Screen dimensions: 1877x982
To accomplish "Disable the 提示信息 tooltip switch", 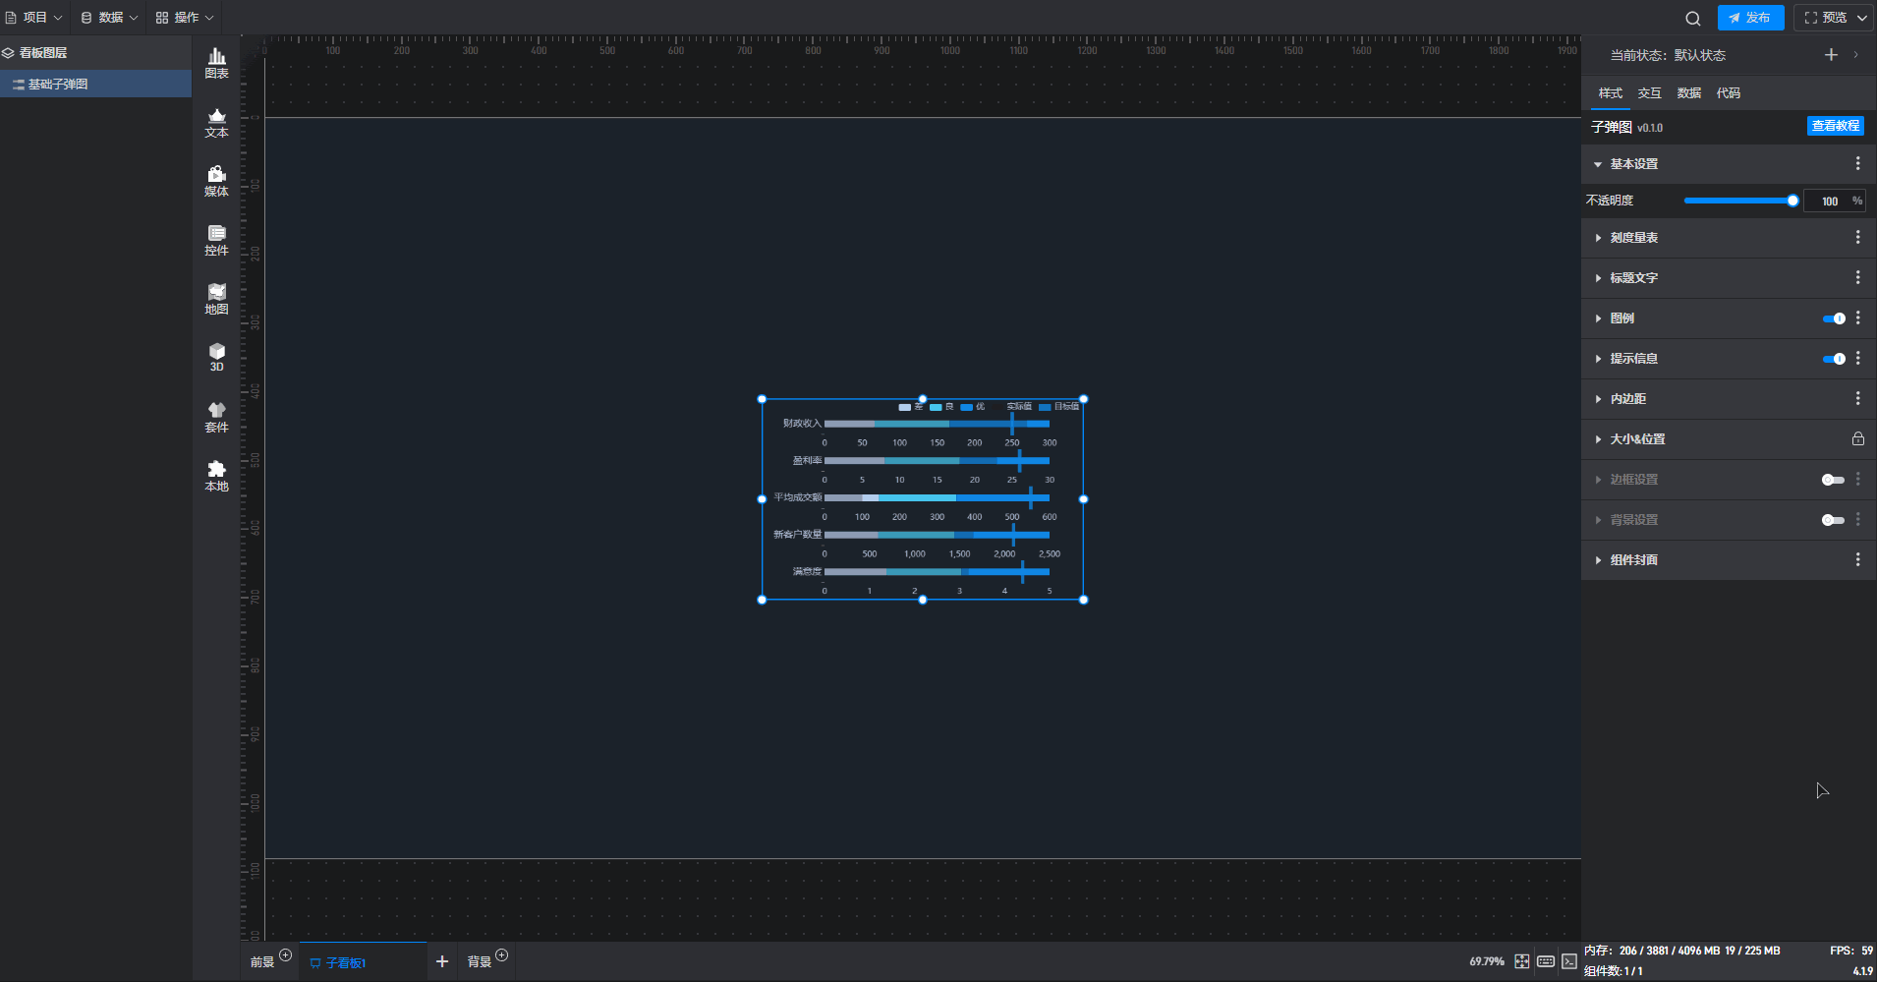I will (1833, 359).
